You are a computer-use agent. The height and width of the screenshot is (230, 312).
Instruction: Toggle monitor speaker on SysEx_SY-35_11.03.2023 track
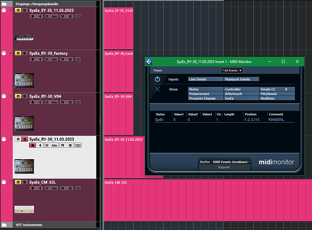40,16
